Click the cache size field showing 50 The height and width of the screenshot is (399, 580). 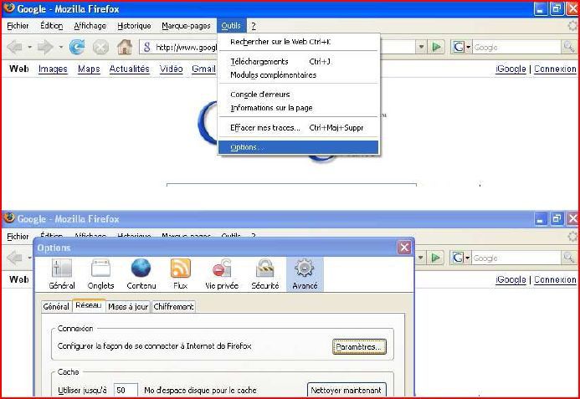click(x=126, y=390)
